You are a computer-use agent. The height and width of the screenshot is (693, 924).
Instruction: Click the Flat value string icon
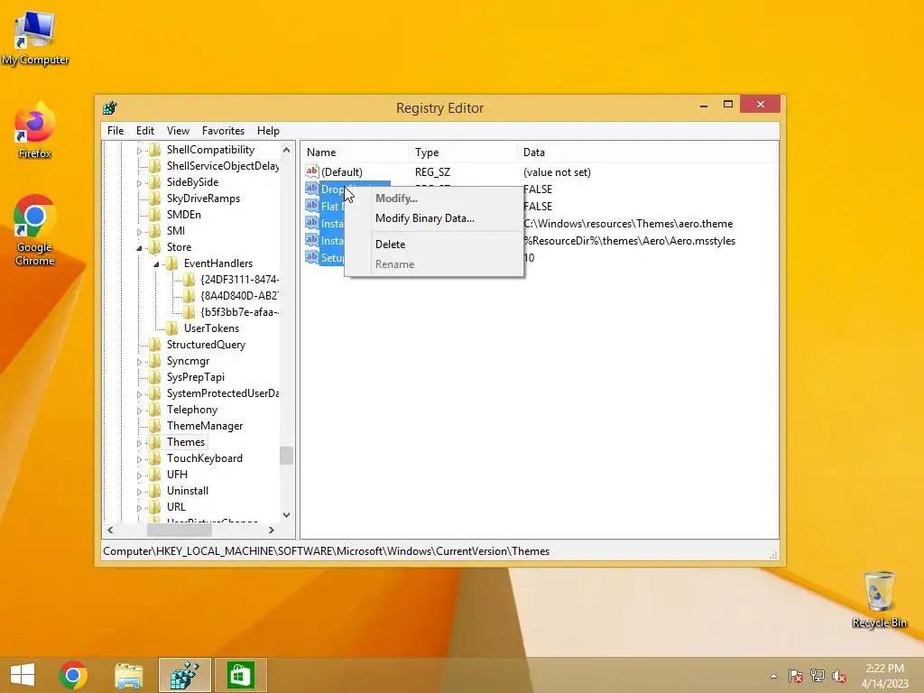[311, 206]
